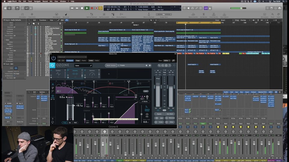This screenshot has height=162, width=289.
Task: Collapse the Track 303 inspector section
Action: 4,64
